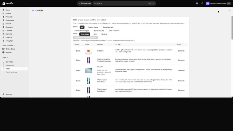This screenshot has height=131, width=233.
Task: Click Select all (25)
Action: click(99, 31)
